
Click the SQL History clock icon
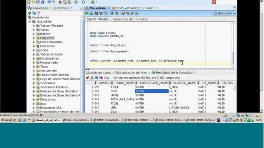pos(137,13)
